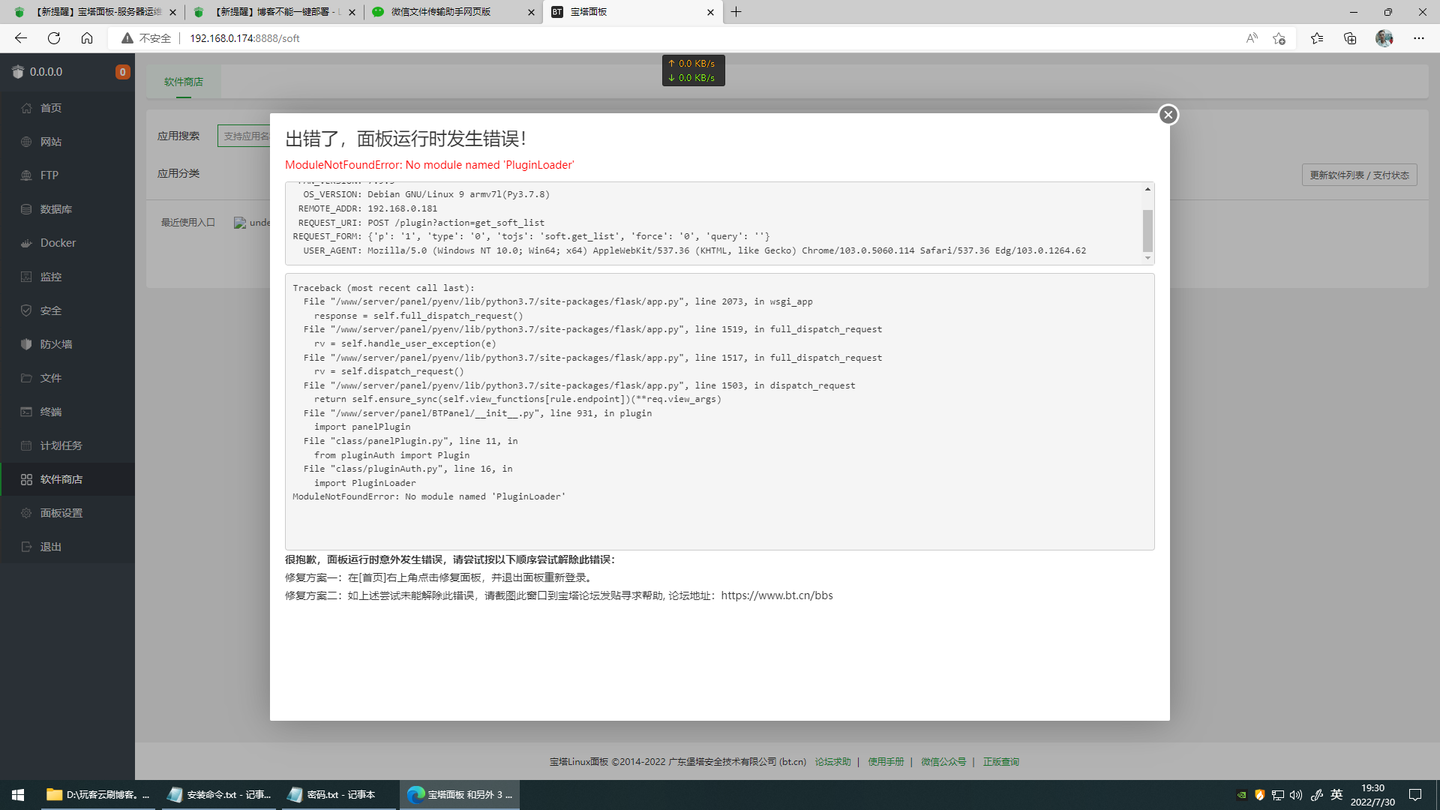Click the 面板设置 gear icon in sidebar
Screen dimensions: 1440x810
click(26, 513)
